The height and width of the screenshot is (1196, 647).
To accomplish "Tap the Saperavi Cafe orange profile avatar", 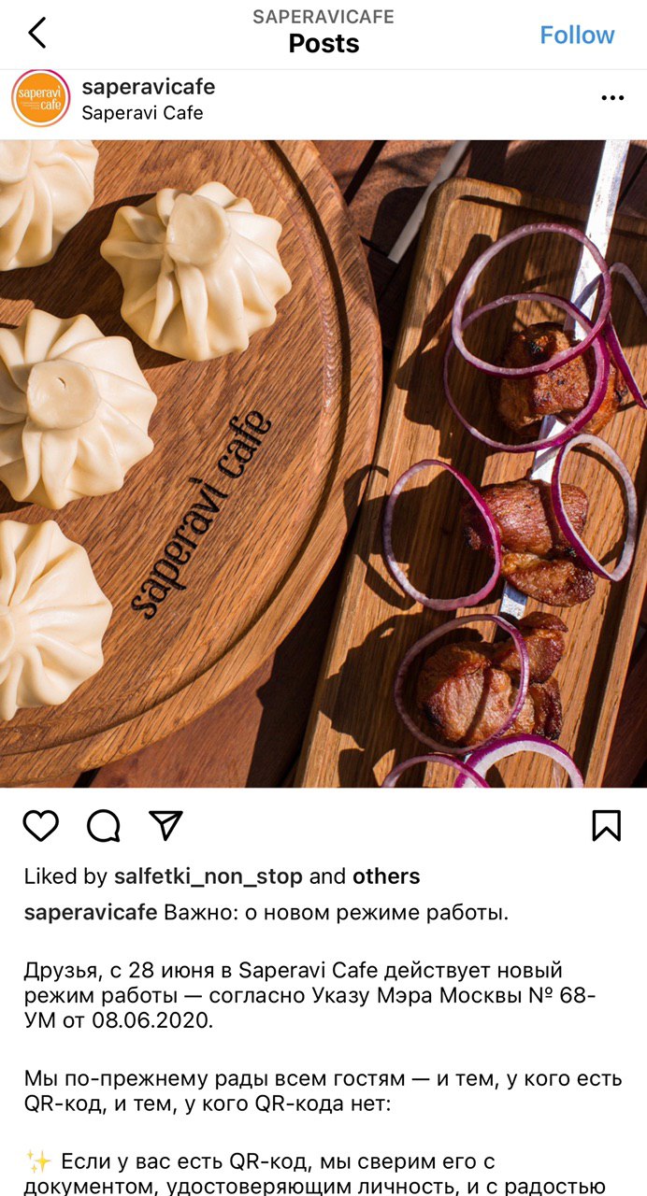I will 40,98.
